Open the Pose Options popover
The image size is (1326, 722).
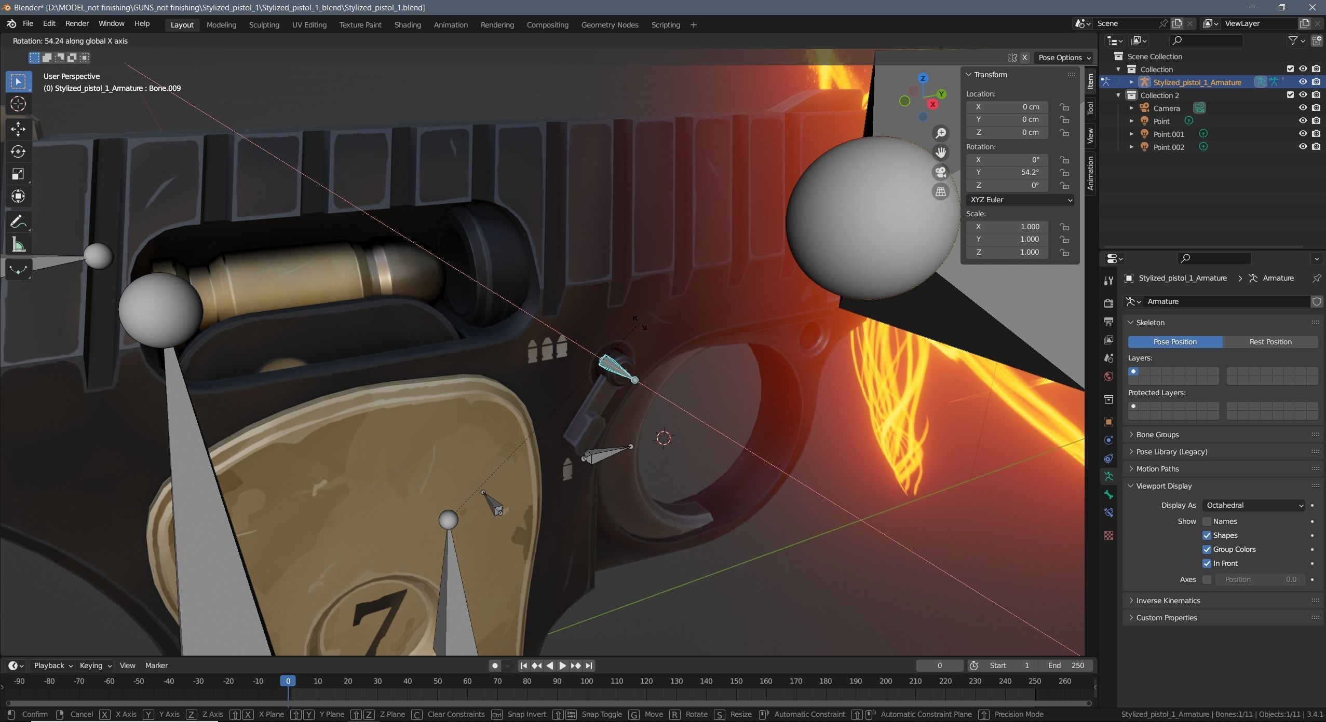point(1064,58)
